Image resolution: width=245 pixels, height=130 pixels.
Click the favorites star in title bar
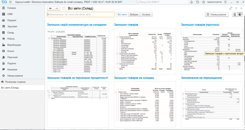[203, 2]
